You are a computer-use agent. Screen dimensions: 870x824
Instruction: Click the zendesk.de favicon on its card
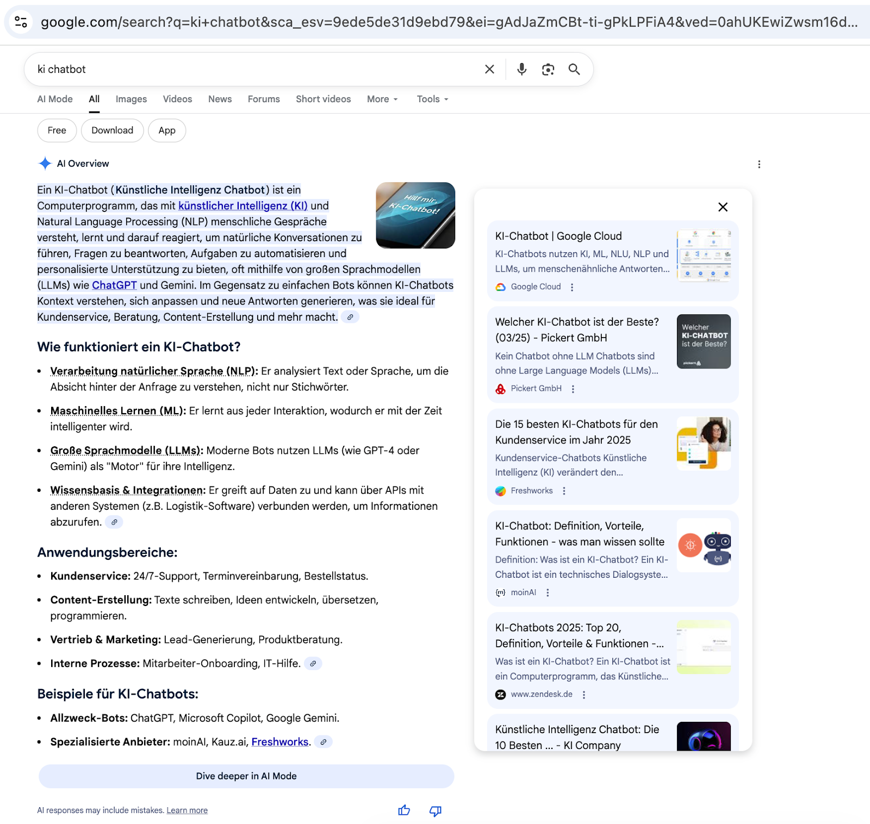tap(500, 694)
